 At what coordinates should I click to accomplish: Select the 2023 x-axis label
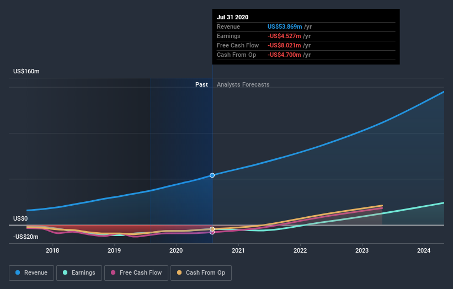coord(362,250)
